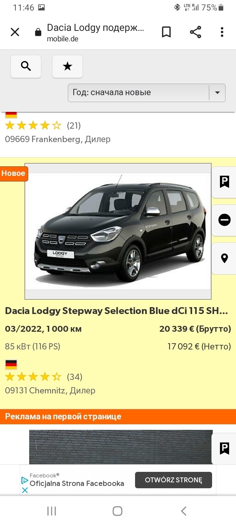
Task: Open Frankenberg dealer rating (21)
Action: coord(43,125)
